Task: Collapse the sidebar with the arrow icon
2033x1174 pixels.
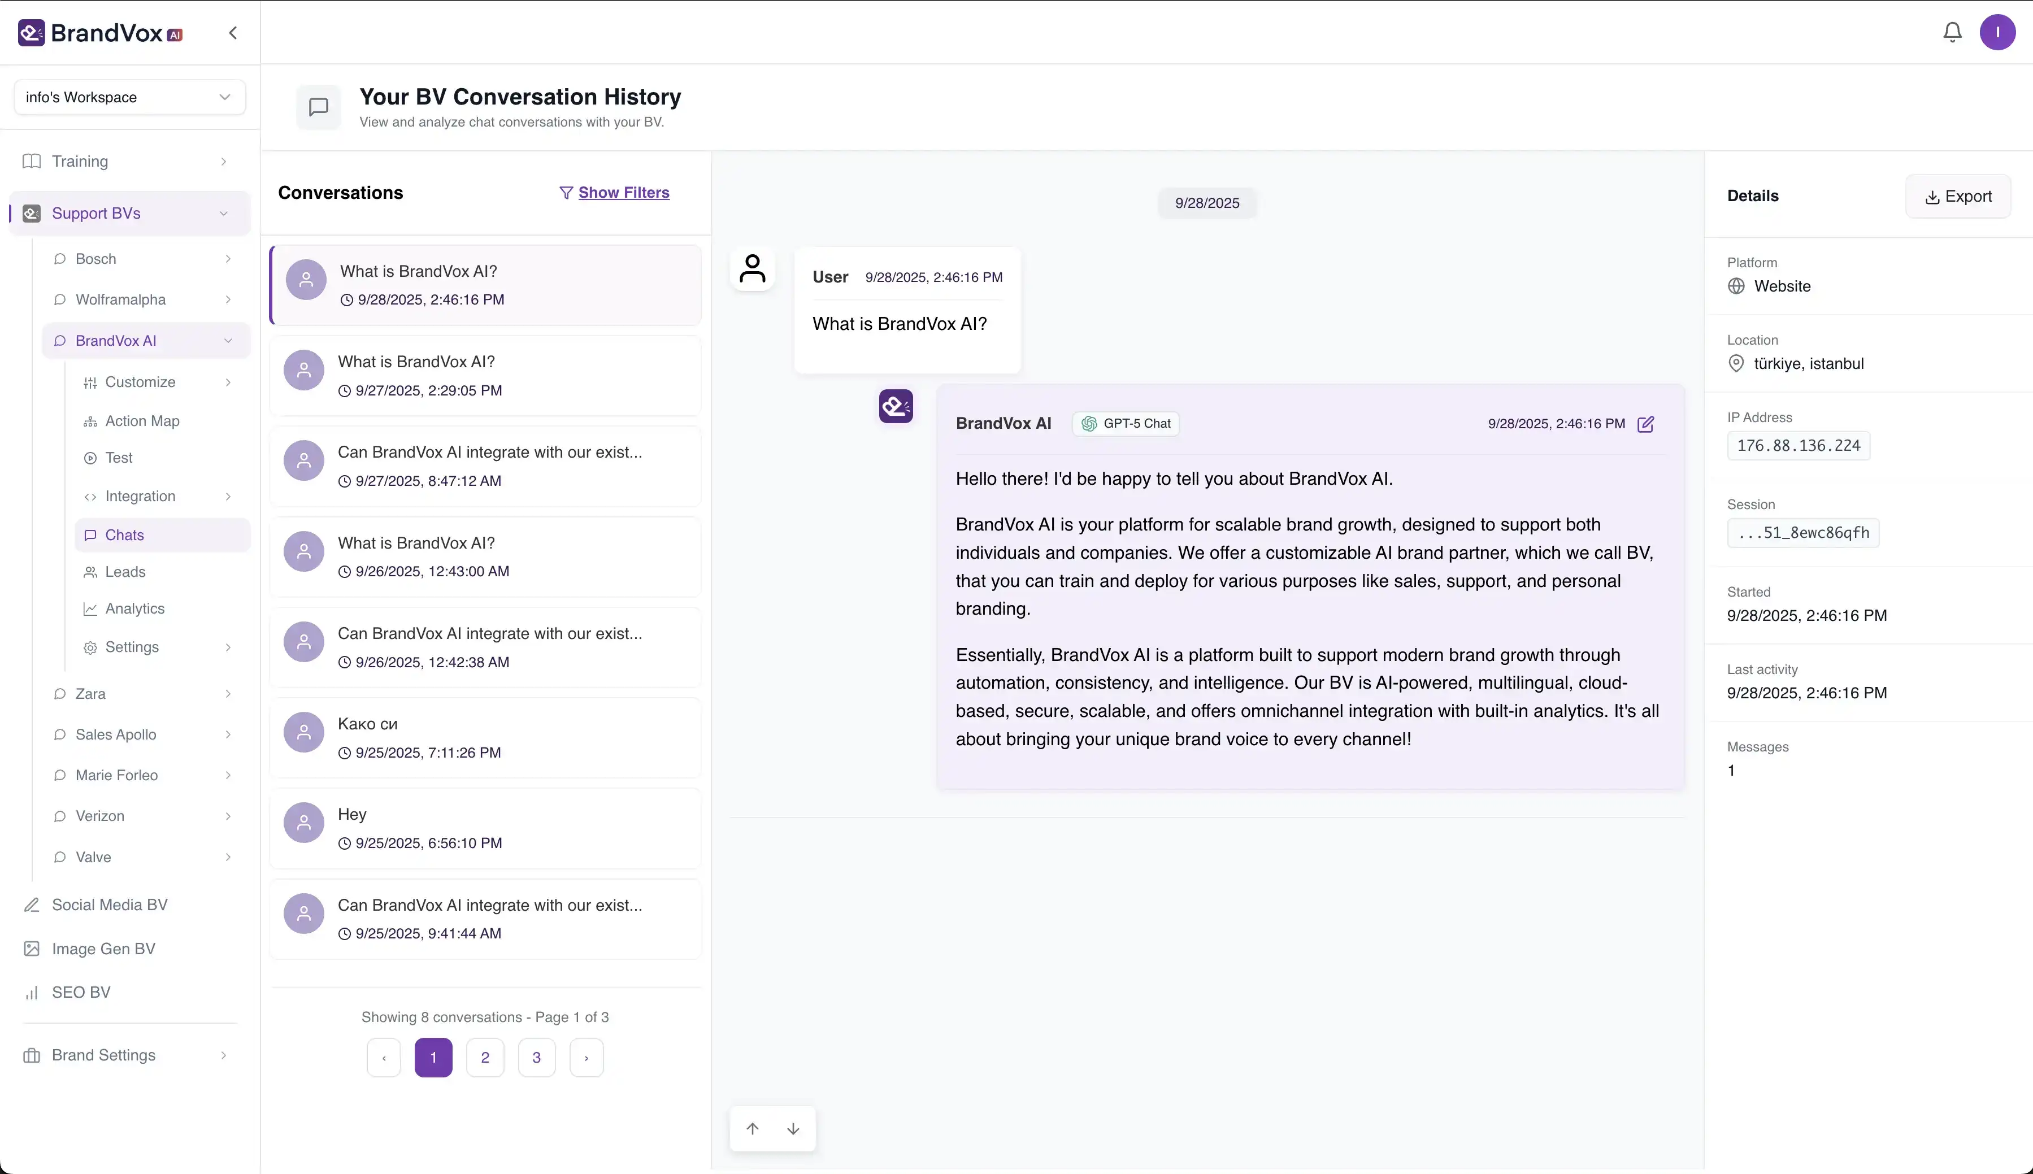Action: tap(233, 33)
